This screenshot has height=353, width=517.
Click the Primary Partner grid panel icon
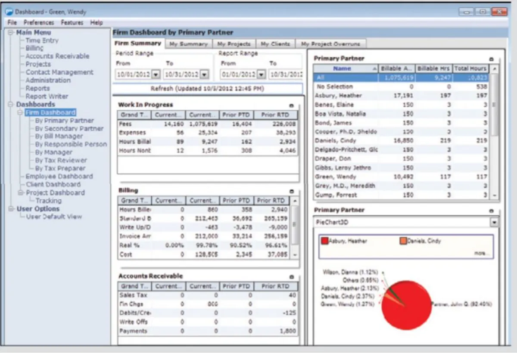[x=491, y=59]
